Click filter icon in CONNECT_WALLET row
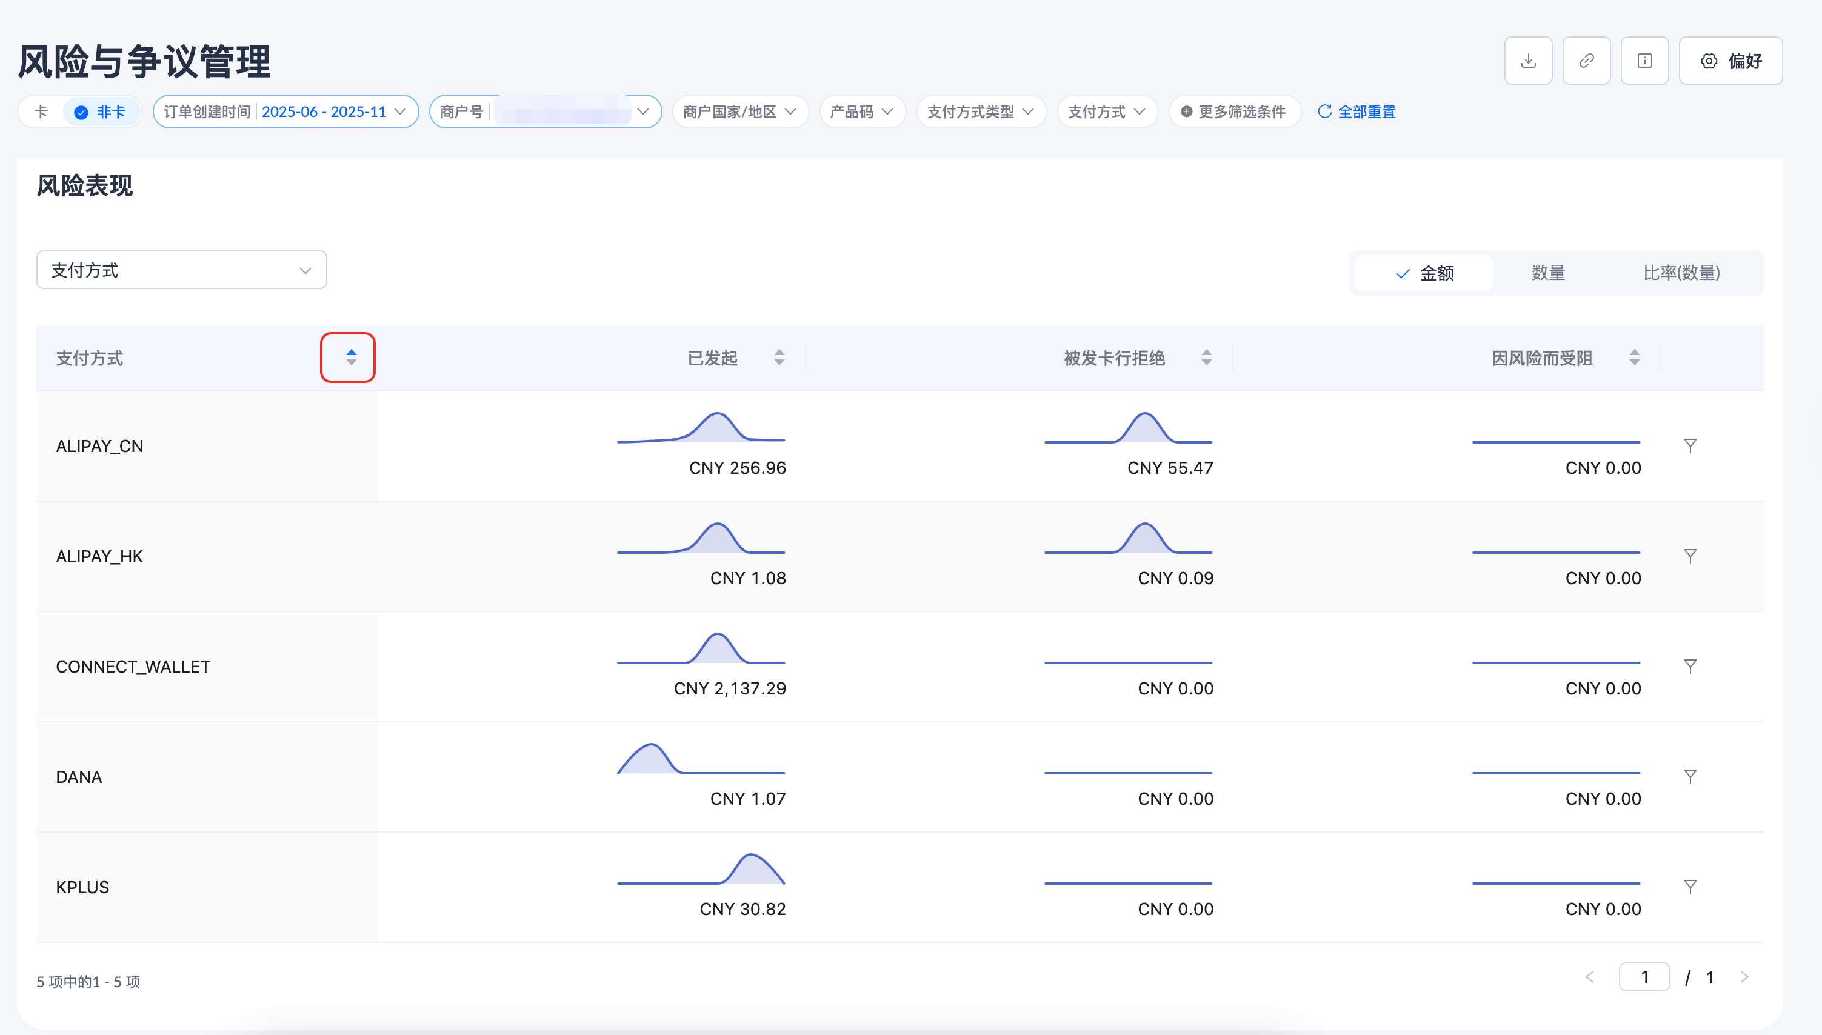Viewport: 1822px width, 1035px height. point(1690,666)
